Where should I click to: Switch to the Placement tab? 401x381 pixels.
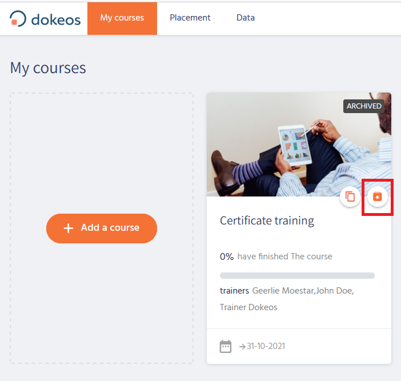[190, 18]
